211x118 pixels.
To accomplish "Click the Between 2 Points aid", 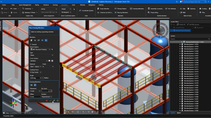I will pos(29,13).
